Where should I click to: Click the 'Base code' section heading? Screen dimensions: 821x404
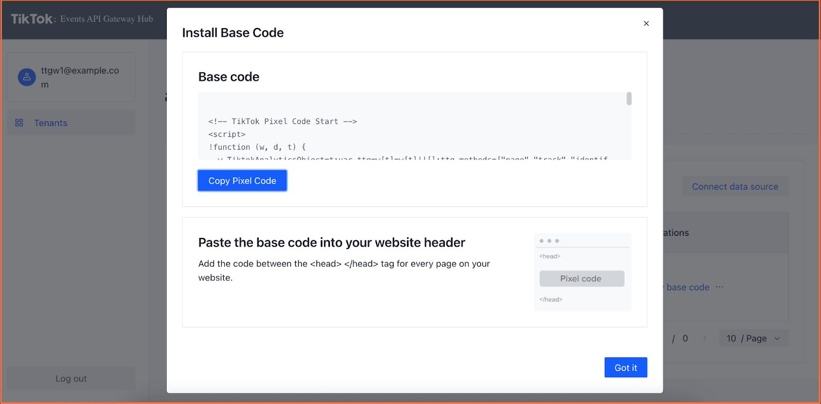pyautogui.click(x=229, y=77)
